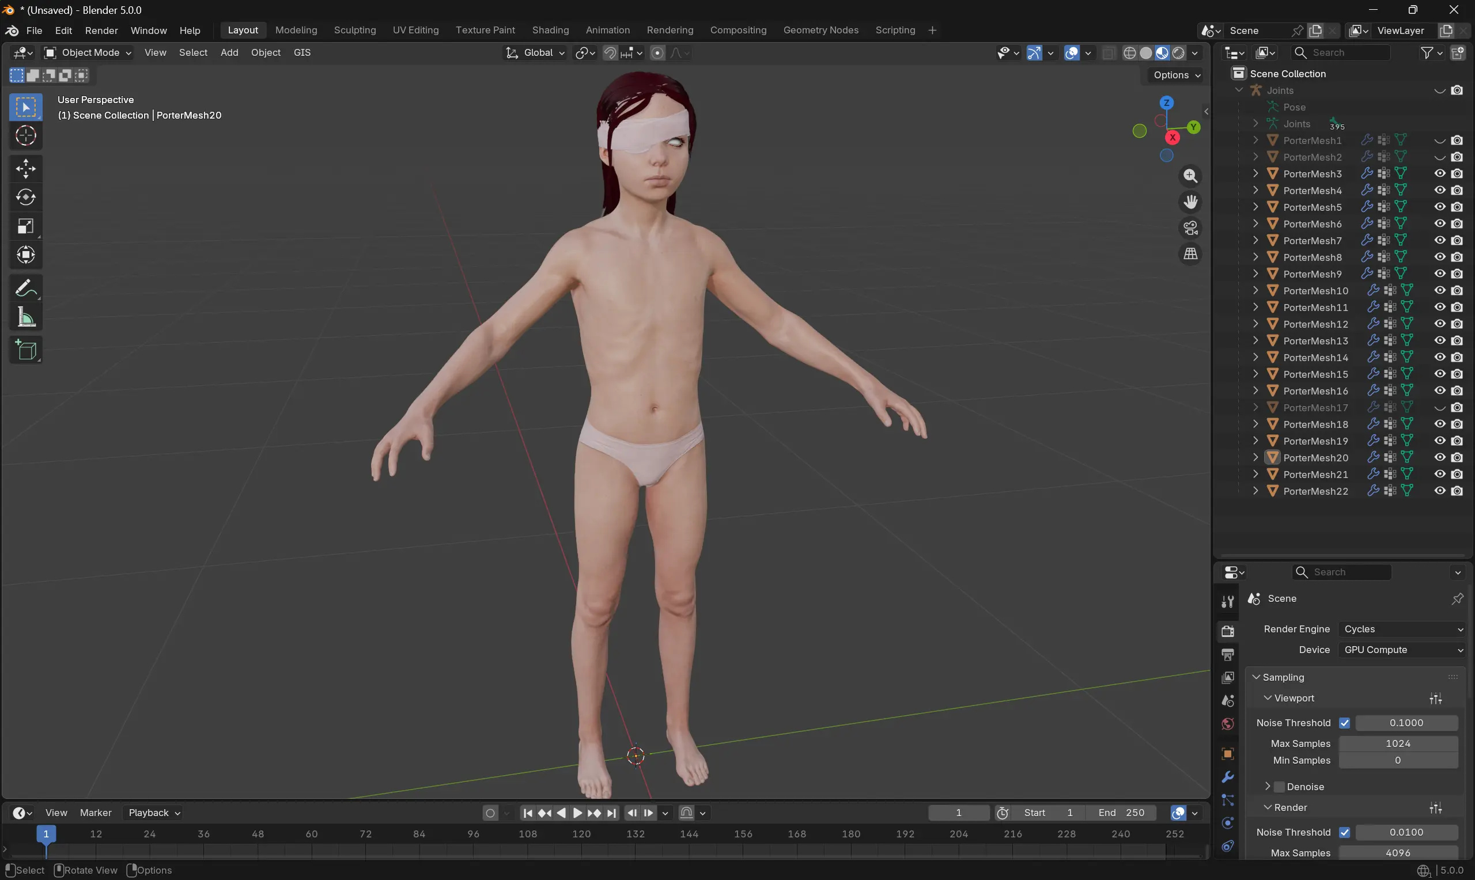Hide PorterMesh20 in viewport
Viewport: 1475px width, 880px height.
click(x=1439, y=458)
